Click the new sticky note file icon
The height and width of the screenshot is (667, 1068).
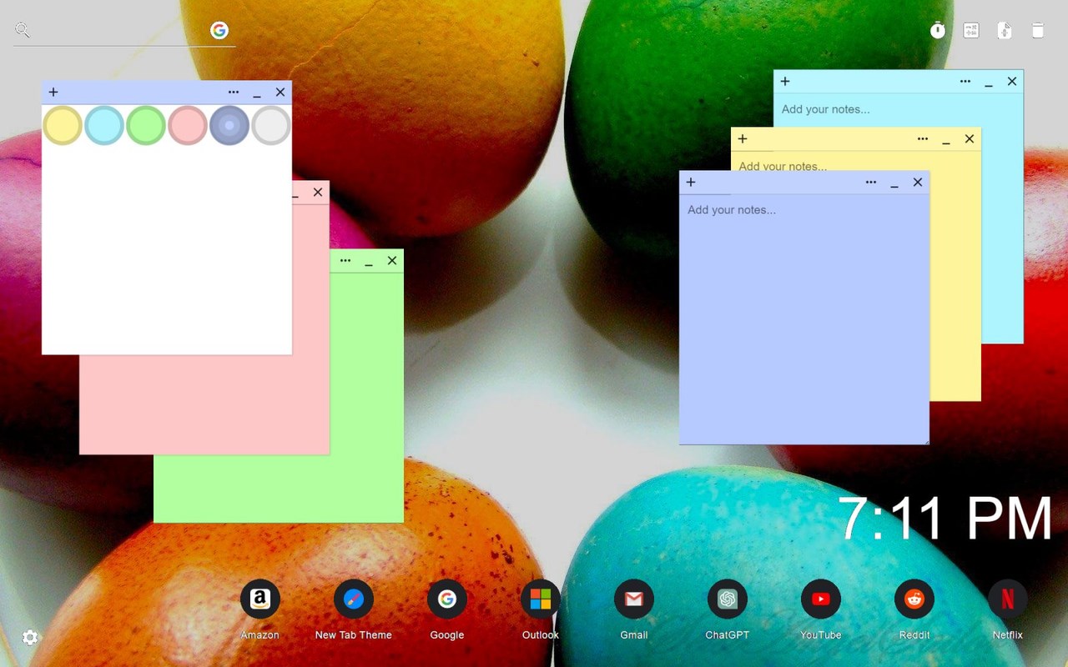1005,31
